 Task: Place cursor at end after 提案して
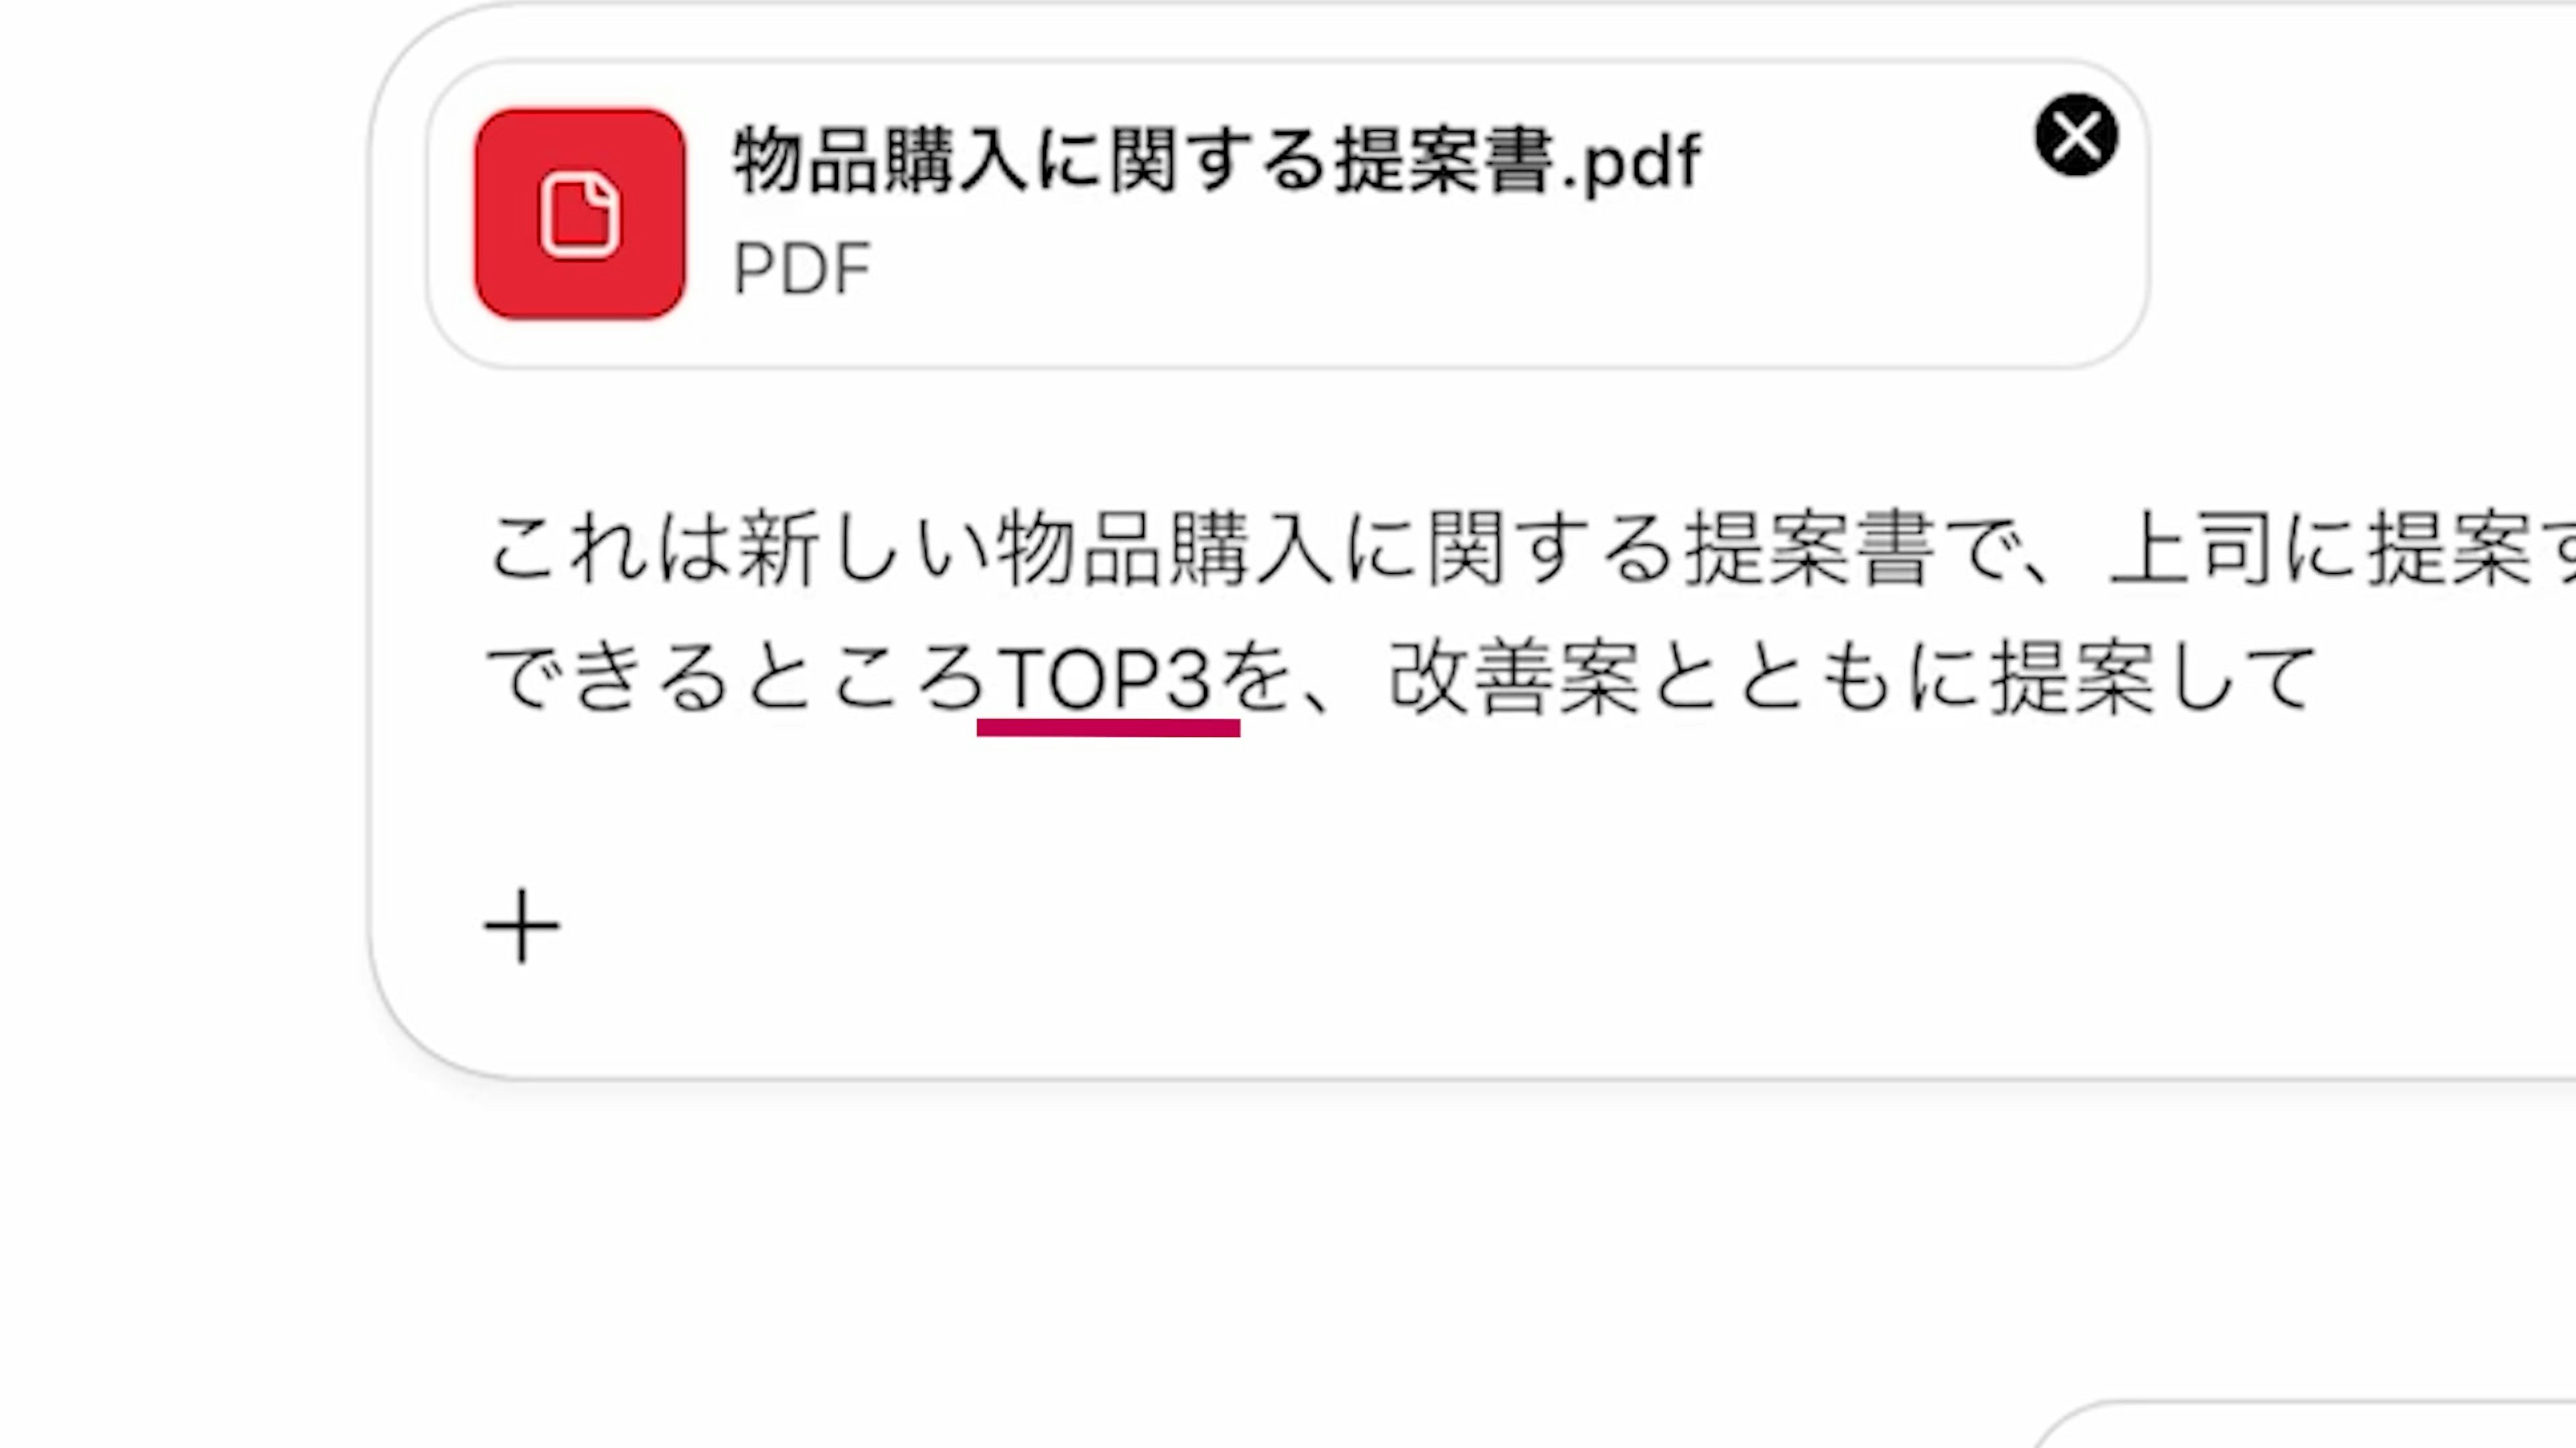pos(2320,678)
